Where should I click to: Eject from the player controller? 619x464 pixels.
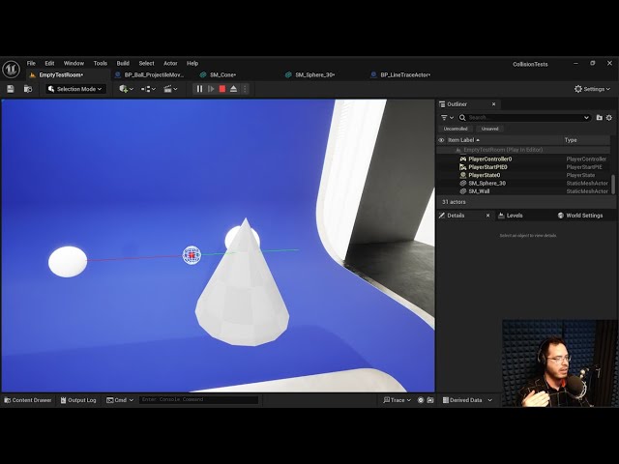[x=234, y=89]
